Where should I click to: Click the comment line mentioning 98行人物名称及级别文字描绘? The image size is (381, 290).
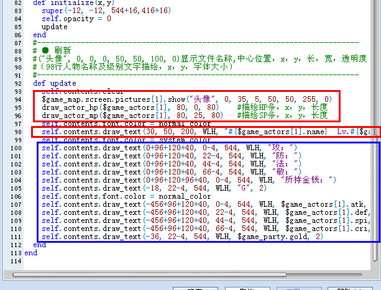(132, 66)
